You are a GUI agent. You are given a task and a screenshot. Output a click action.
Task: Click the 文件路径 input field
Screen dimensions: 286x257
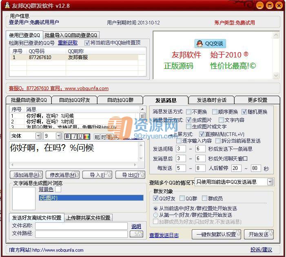81,234
